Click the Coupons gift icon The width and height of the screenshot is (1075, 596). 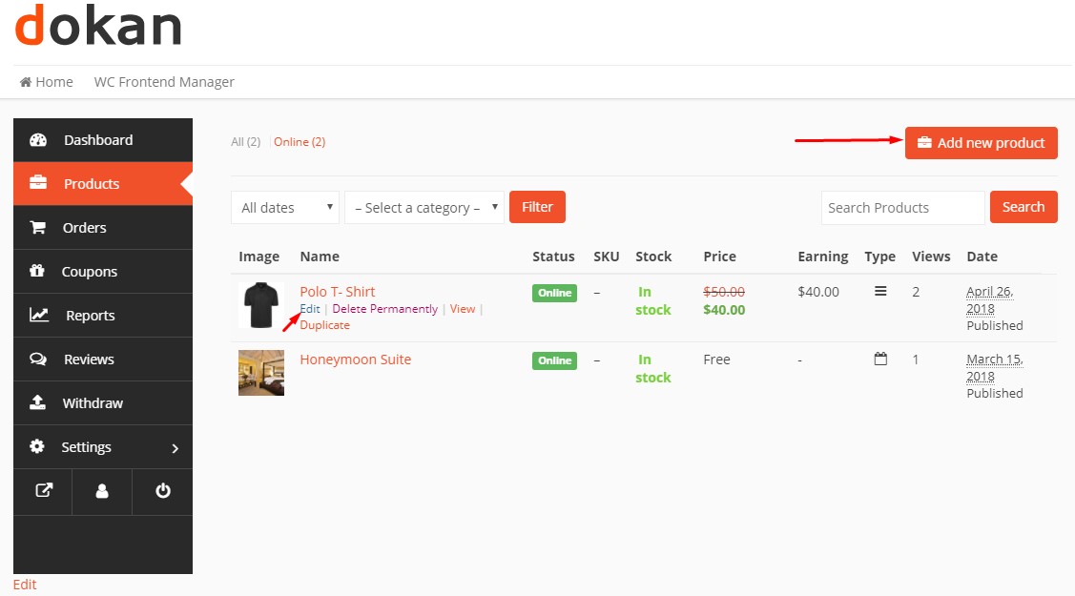point(37,271)
